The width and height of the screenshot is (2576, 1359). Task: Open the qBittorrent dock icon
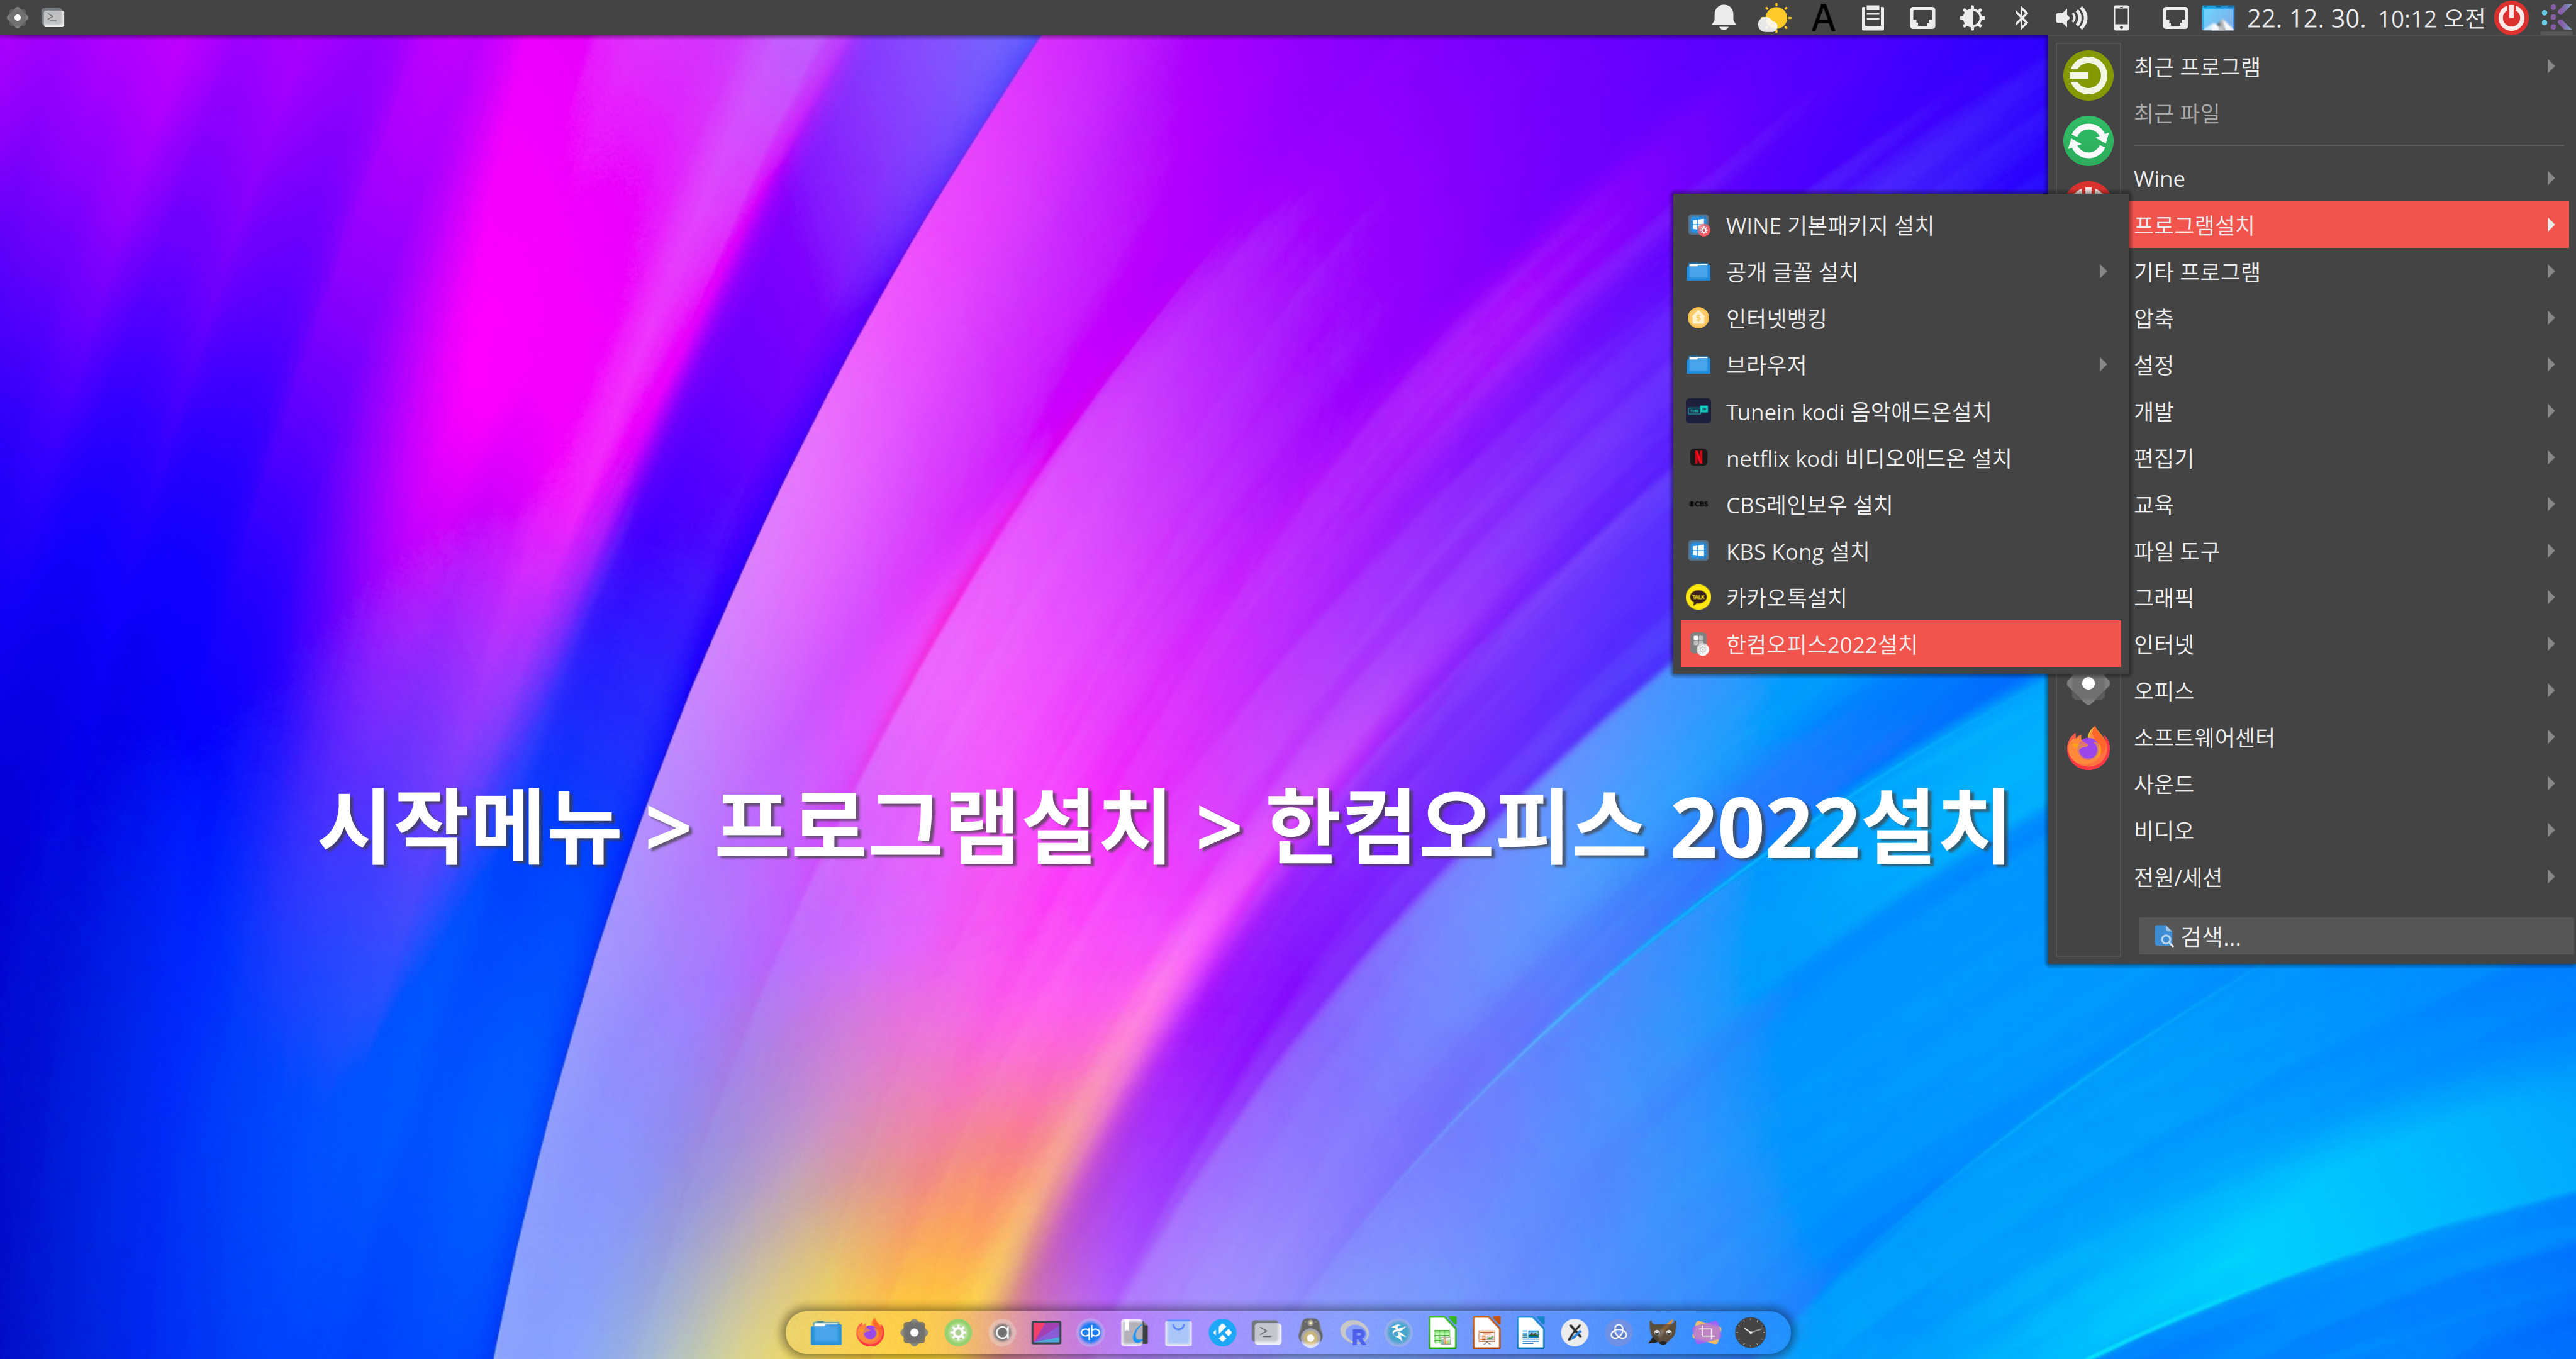pos(1090,1332)
